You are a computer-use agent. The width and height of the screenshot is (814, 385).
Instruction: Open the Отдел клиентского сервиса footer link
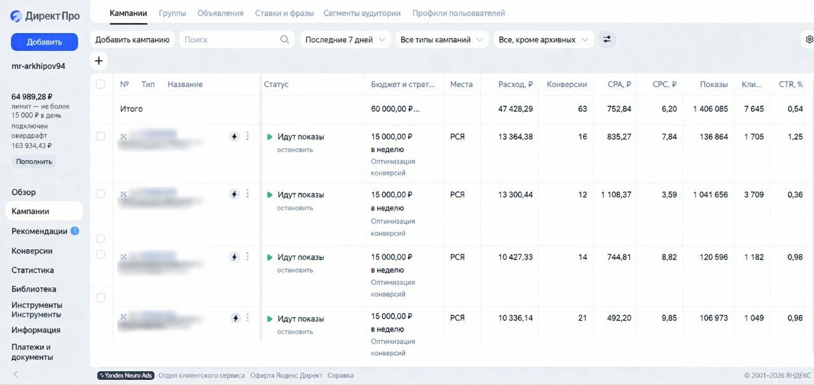tap(202, 375)
